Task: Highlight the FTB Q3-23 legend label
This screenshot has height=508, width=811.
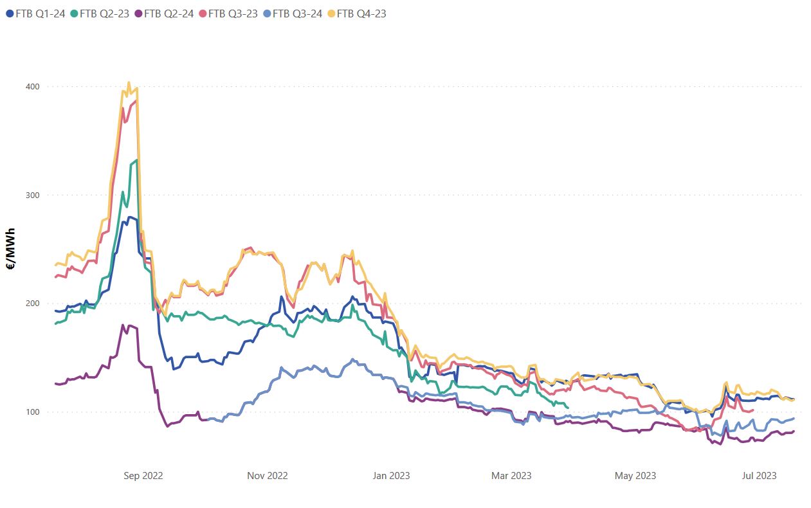Action: (x=233, y=14)
